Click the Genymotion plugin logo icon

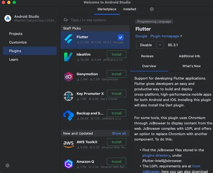(68, 77)
